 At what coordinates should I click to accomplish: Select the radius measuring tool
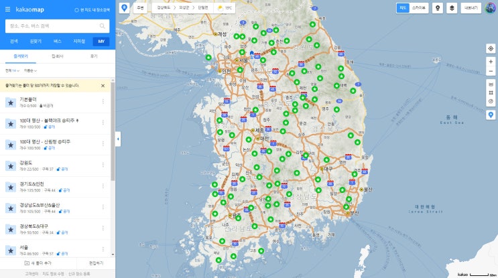[491, 101]
